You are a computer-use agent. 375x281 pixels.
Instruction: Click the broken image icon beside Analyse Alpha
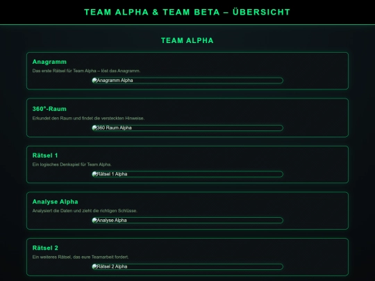[x=94, y=221]
